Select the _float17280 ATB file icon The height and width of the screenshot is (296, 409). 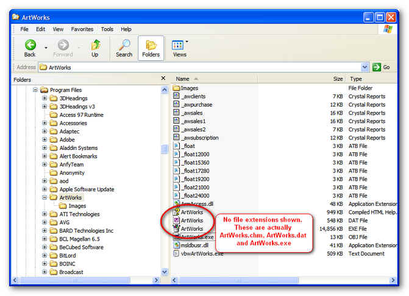click(x=177, y=171)
